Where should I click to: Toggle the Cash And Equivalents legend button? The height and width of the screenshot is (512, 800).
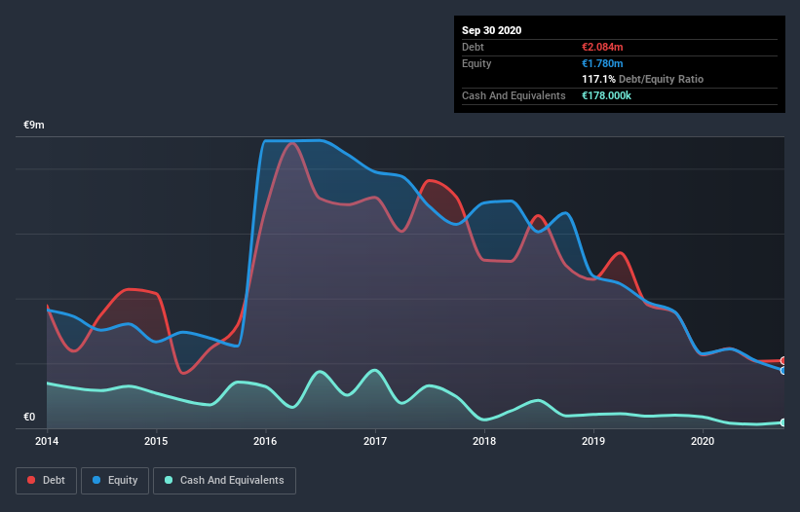[224, 481]
